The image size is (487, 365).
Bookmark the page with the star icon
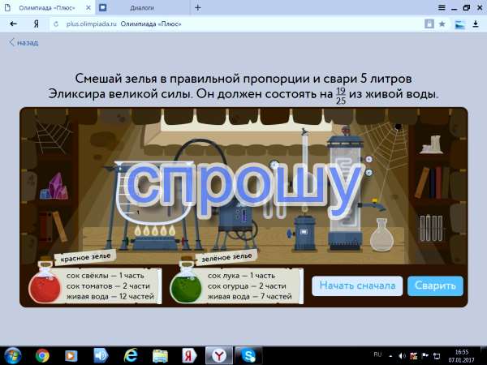click(x=442, y=24)
